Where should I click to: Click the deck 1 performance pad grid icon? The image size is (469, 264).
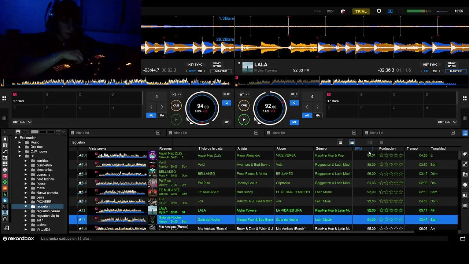coord(4,98)
